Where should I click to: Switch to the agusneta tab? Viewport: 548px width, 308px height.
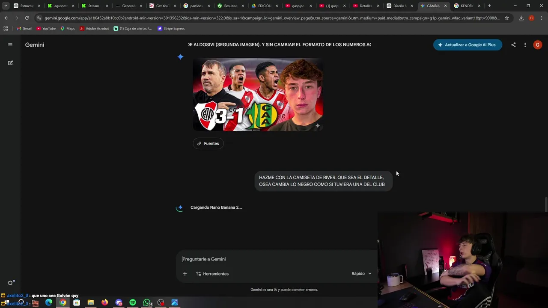61,6
